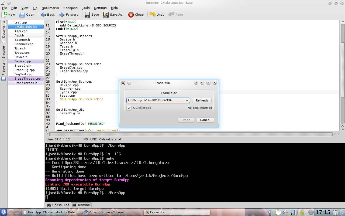Select EraseDlg.h in the Documents list
The height and width of the screenshot is (216, 345).
(x=26, y=66)
